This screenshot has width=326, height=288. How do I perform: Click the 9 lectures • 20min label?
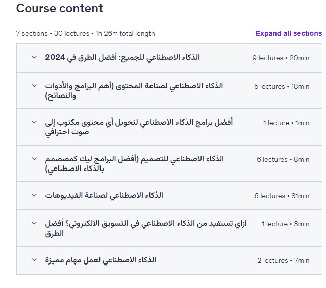click(x=281, y=58)
